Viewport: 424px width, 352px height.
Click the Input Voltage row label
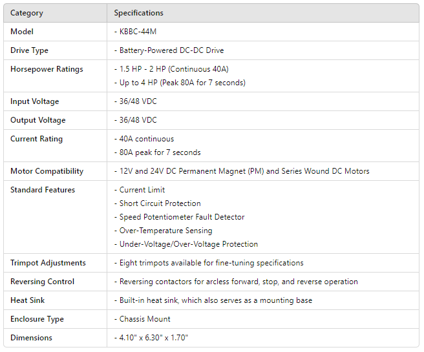[x=34, y=101]
